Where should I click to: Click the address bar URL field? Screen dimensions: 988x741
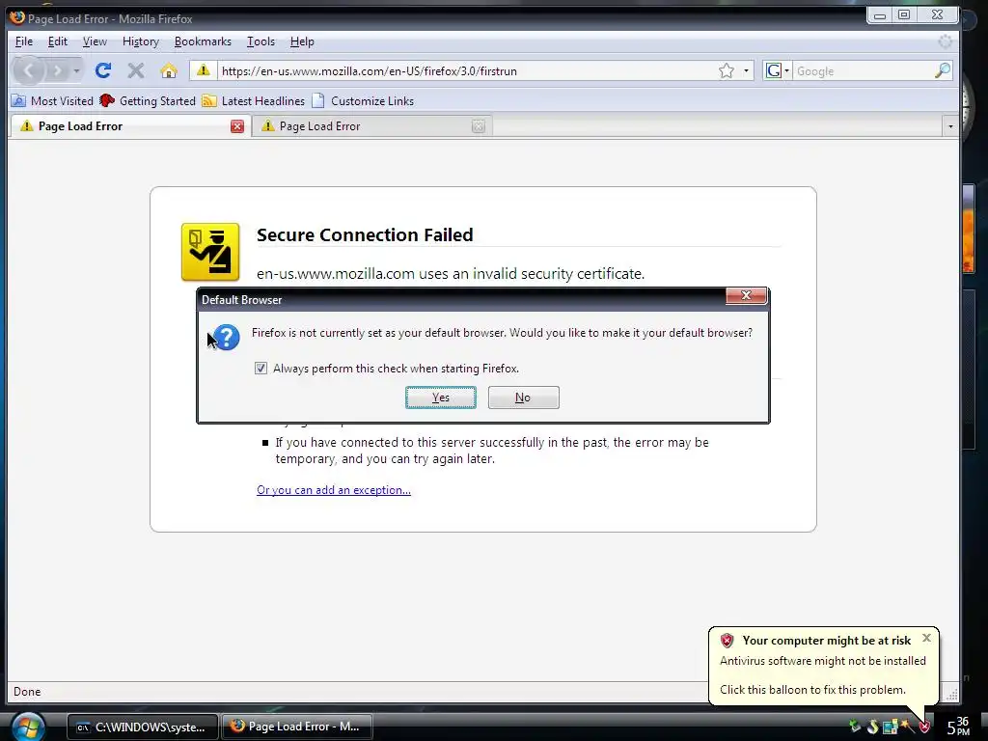pyautogui.click(x=466, y=70)
